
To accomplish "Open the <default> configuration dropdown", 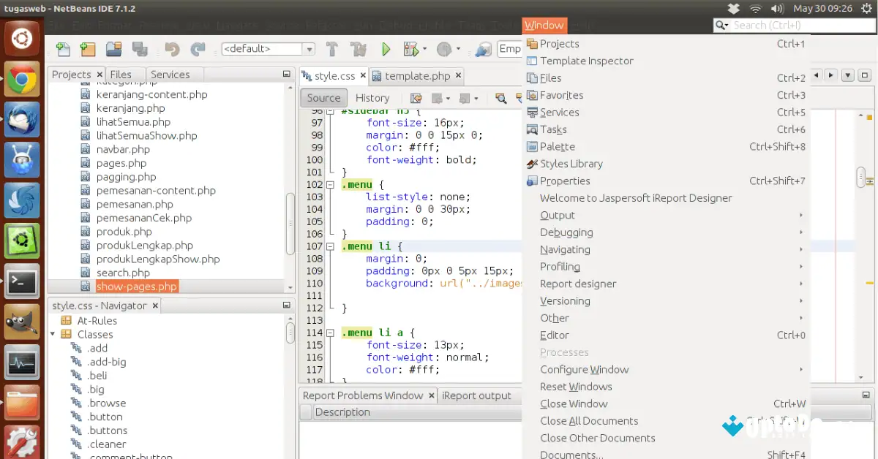I will 307,48.
